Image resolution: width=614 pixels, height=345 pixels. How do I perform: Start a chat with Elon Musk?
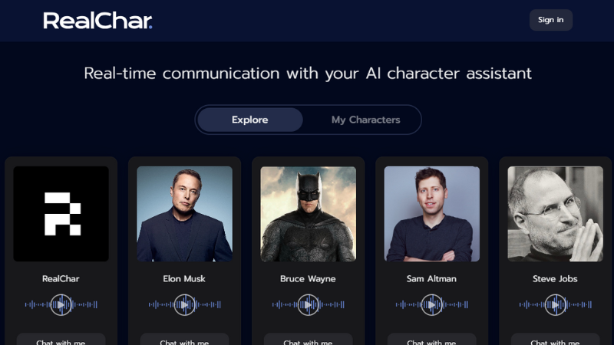tap(184, 340)
